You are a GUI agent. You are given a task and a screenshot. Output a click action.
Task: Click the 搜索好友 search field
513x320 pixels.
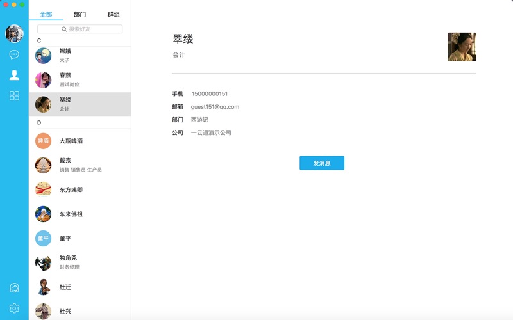pyautogui.click(x=80, y=29)
